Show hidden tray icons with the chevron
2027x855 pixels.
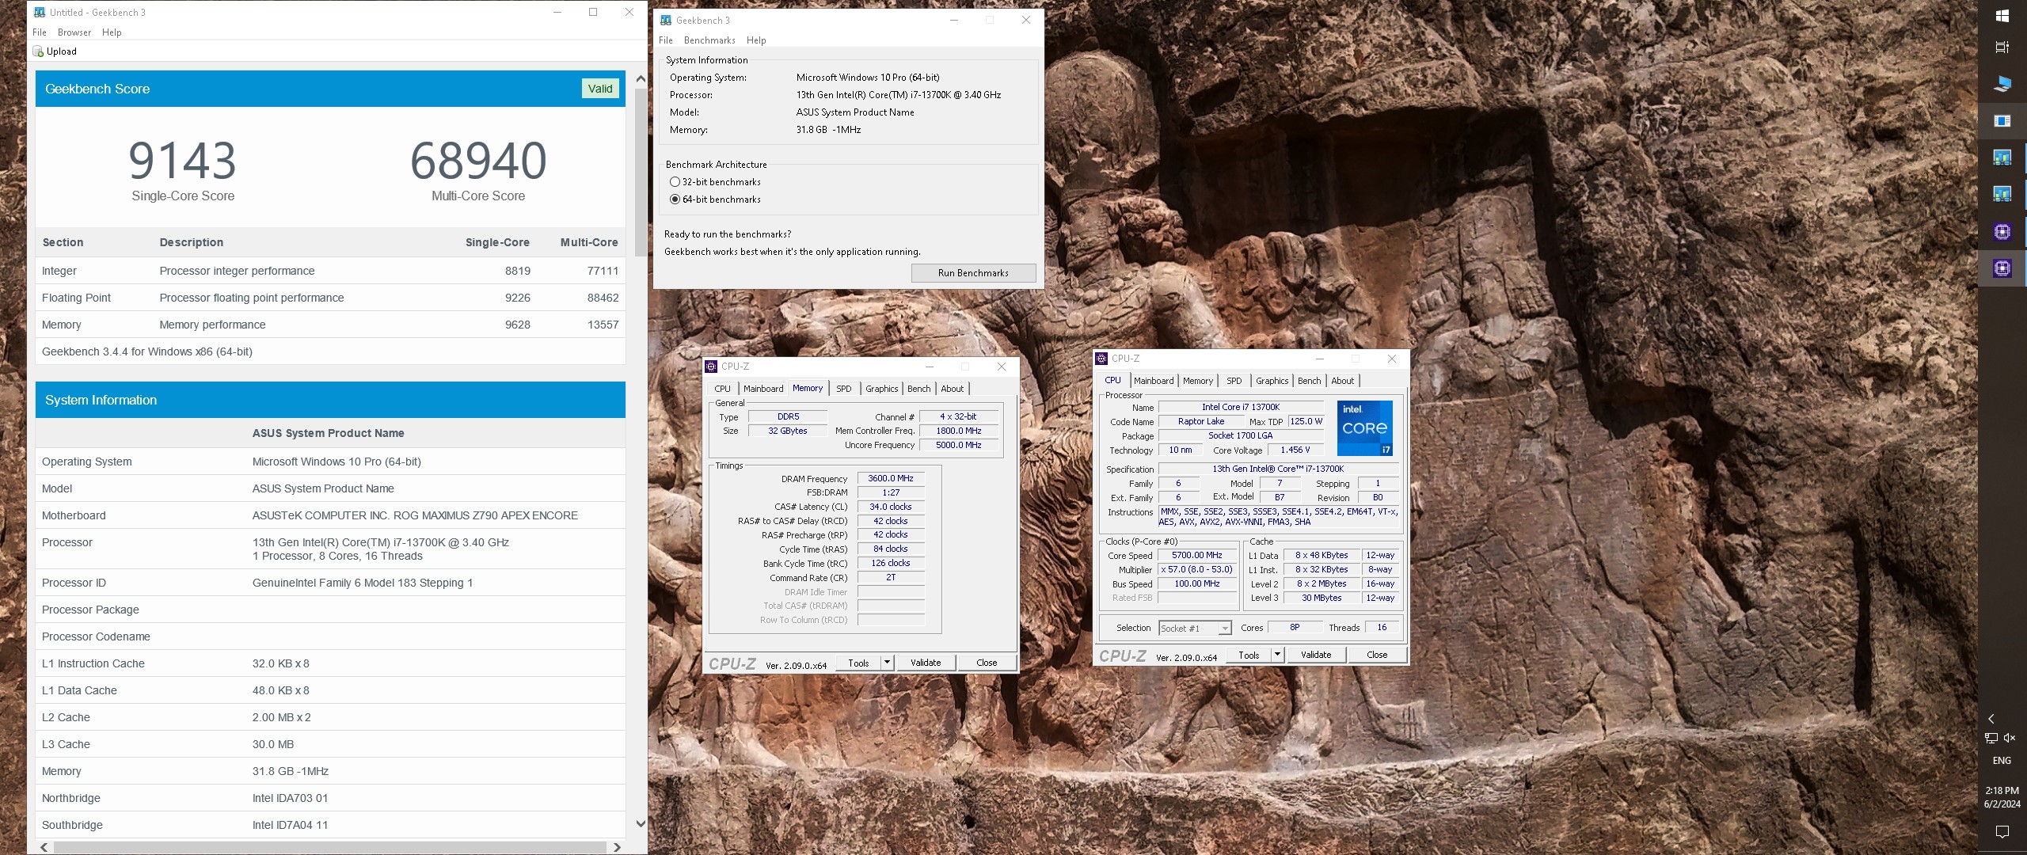pos(1991,719)
